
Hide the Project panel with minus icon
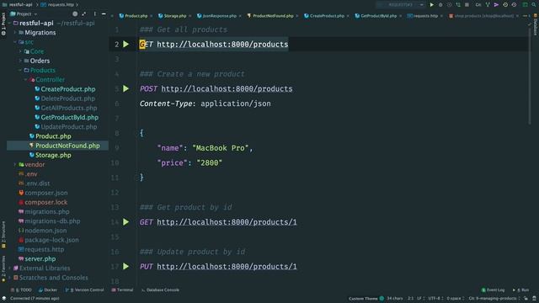pos(104,14)
